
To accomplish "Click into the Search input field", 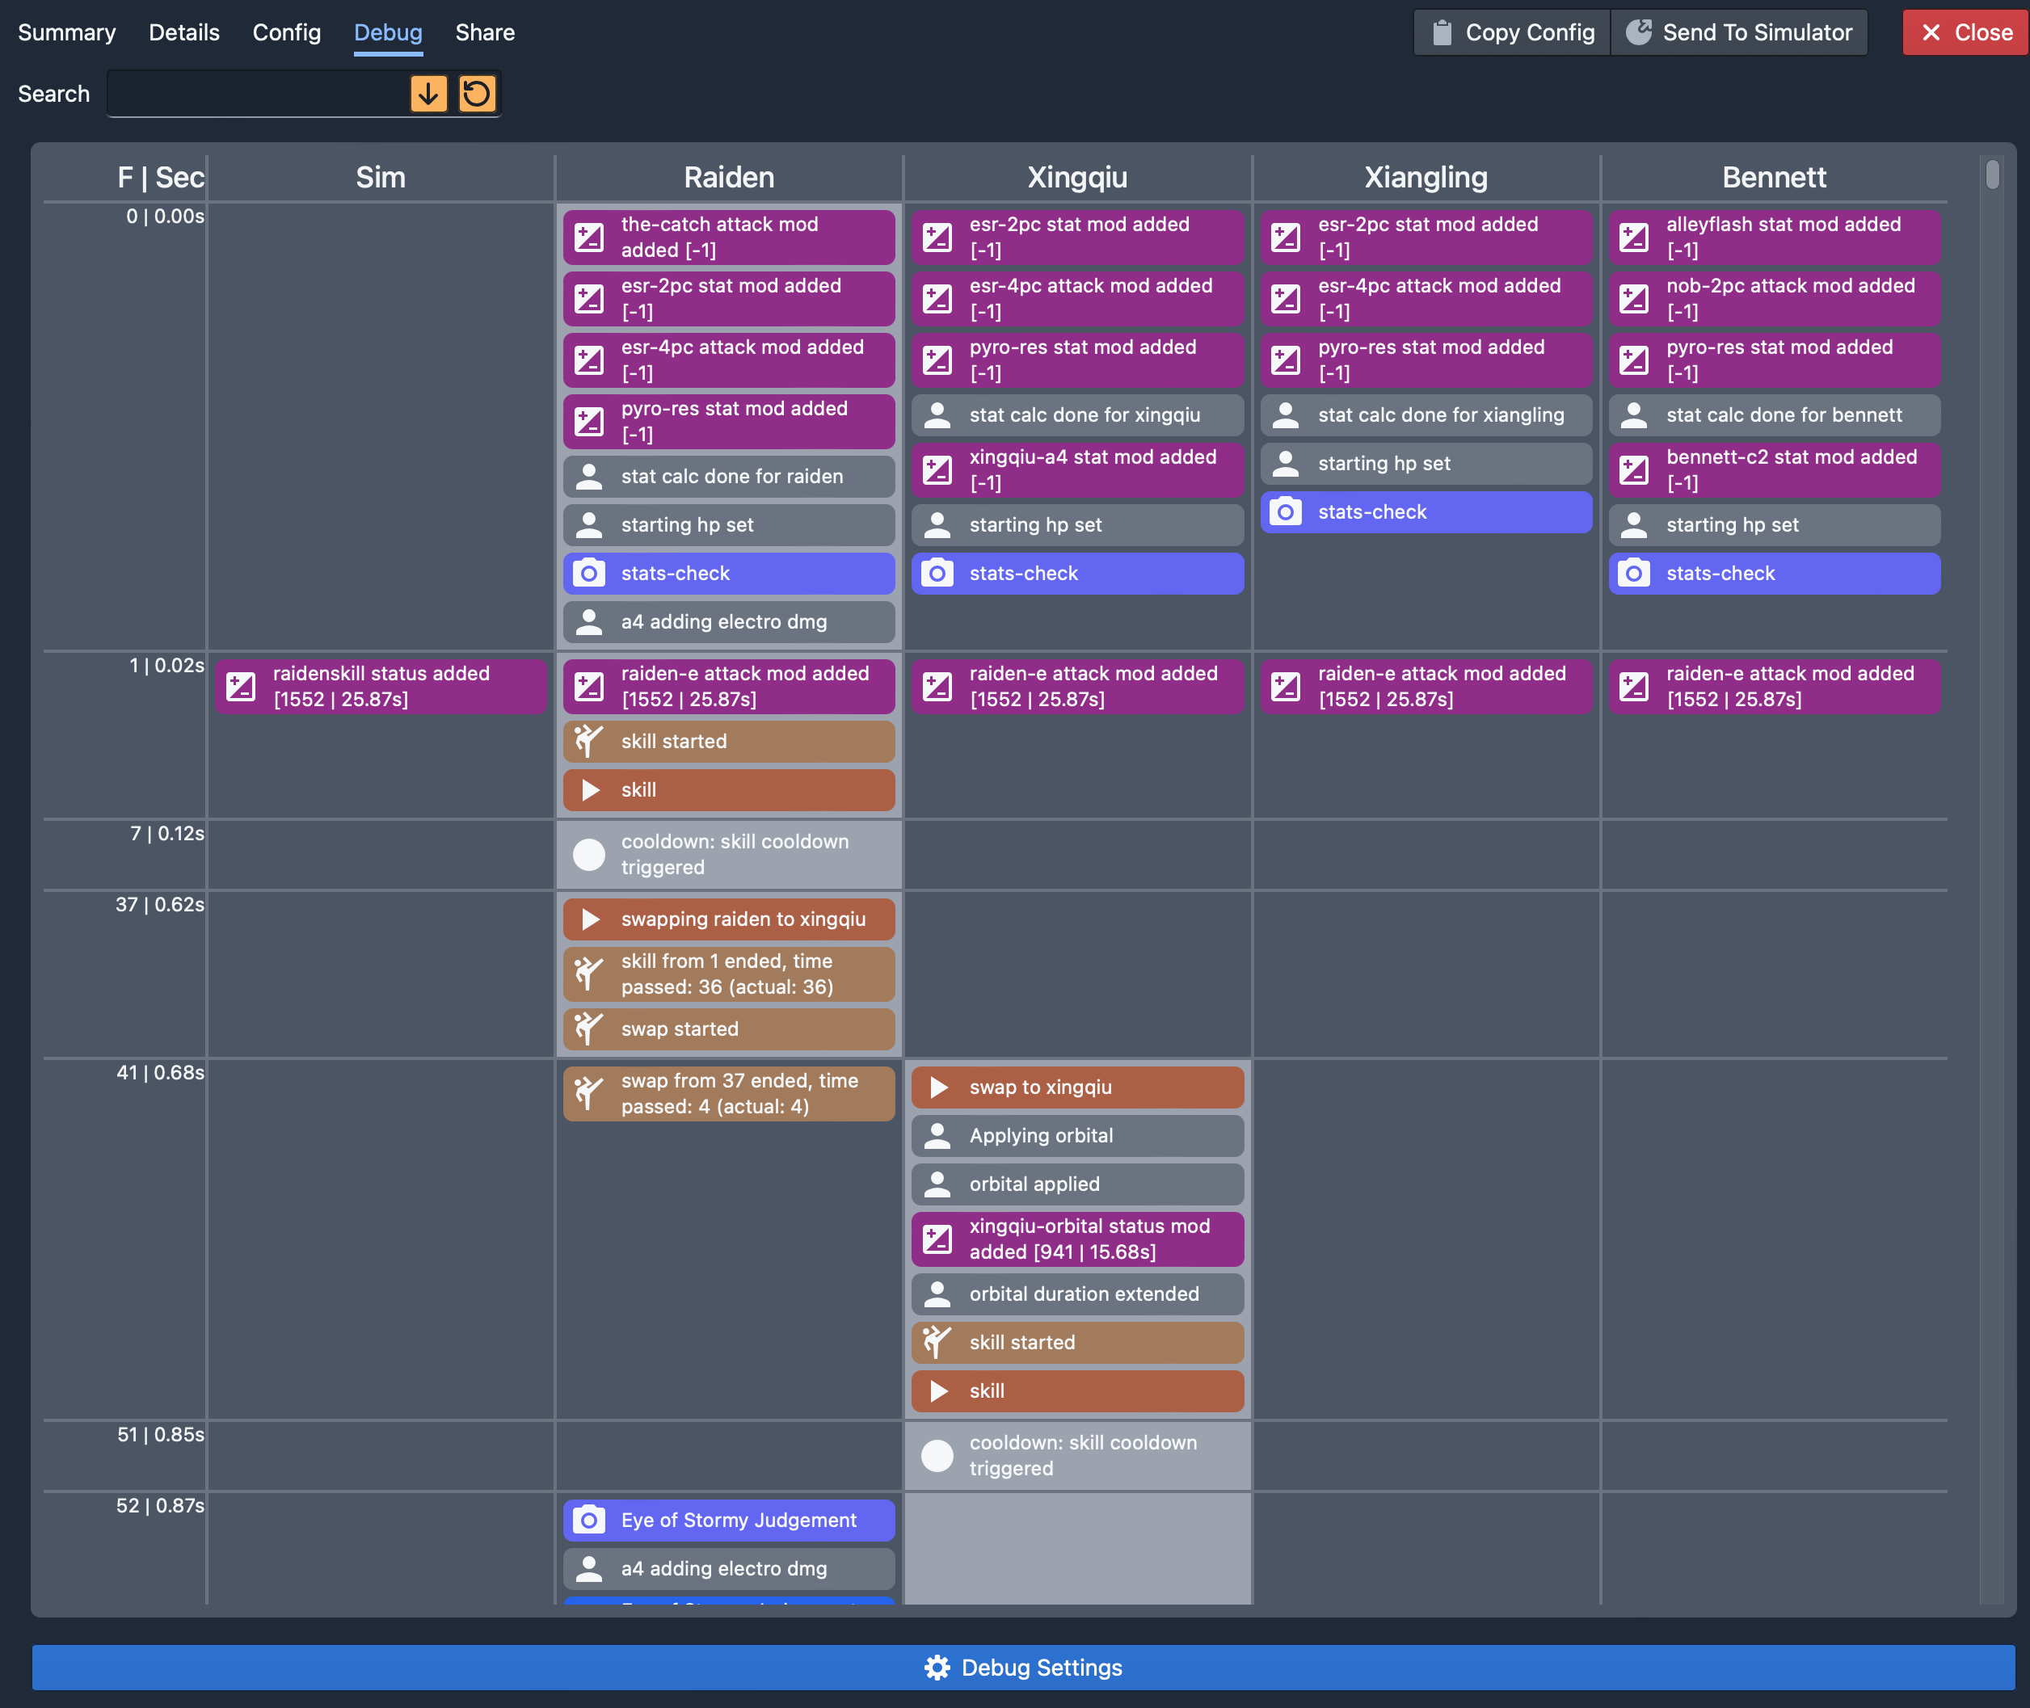I will pyautogui.click(x=257, y=94).
